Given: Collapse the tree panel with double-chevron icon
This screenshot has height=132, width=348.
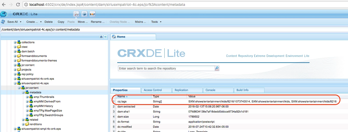Looking at the screenshot, I should [x=105, y=37].
